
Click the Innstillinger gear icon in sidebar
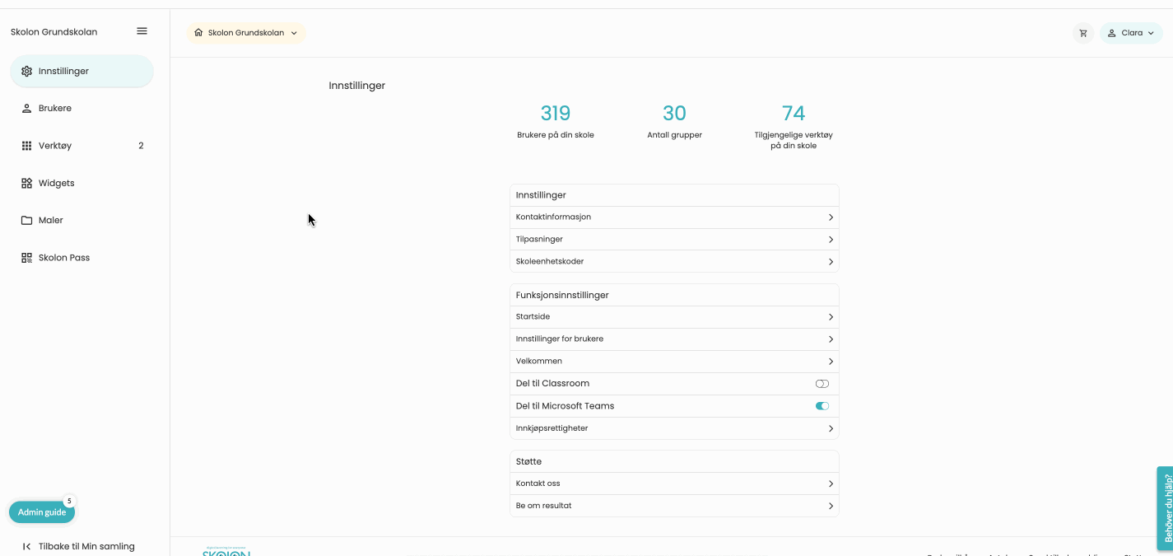click(x=26, y=72)
